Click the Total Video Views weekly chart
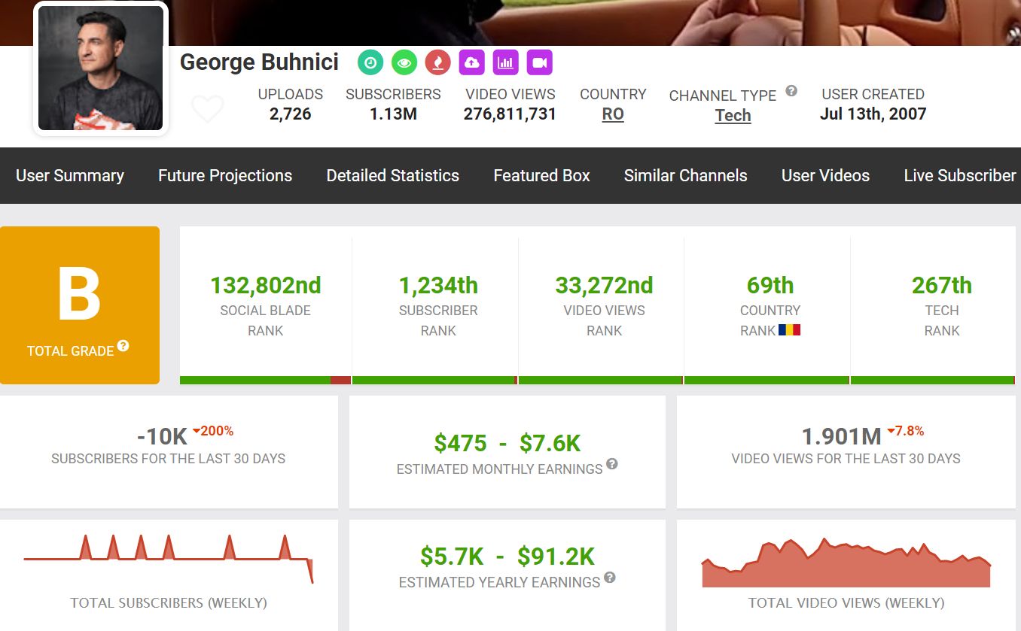The width and height of the screenshot is (1021, 631). point(846,564)
